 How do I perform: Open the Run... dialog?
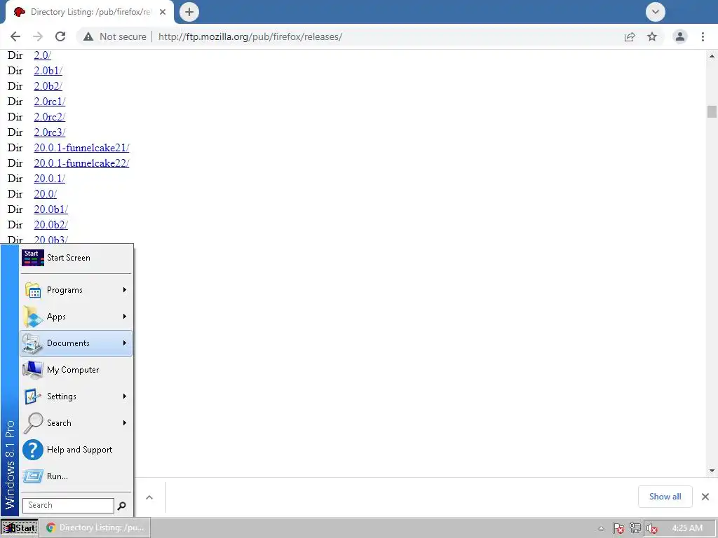[x=76, y=476]
